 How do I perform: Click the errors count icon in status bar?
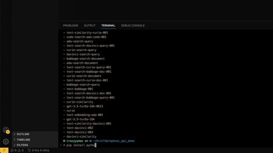[14, 150]
